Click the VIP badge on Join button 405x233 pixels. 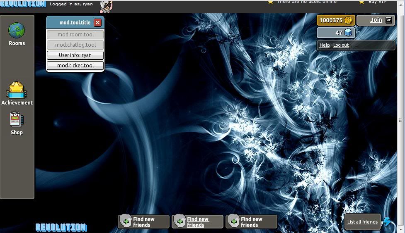(x=388, y=20)
